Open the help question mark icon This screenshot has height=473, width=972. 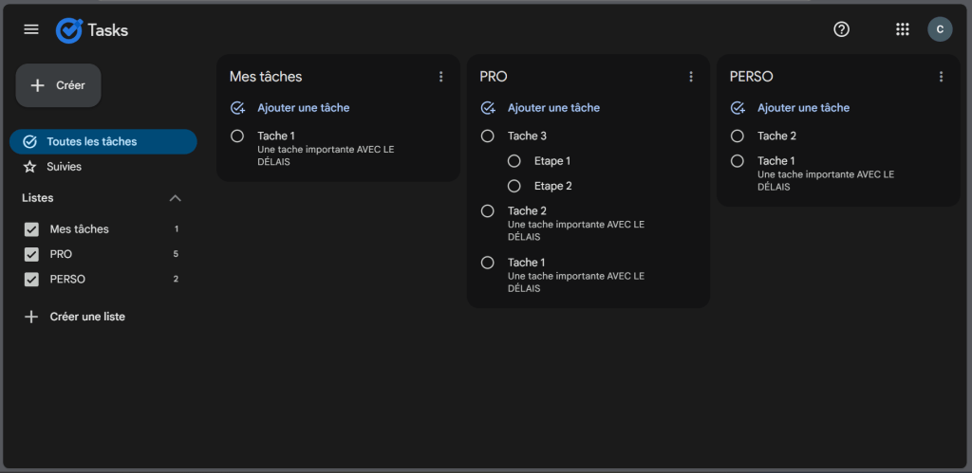coord(841,29)
